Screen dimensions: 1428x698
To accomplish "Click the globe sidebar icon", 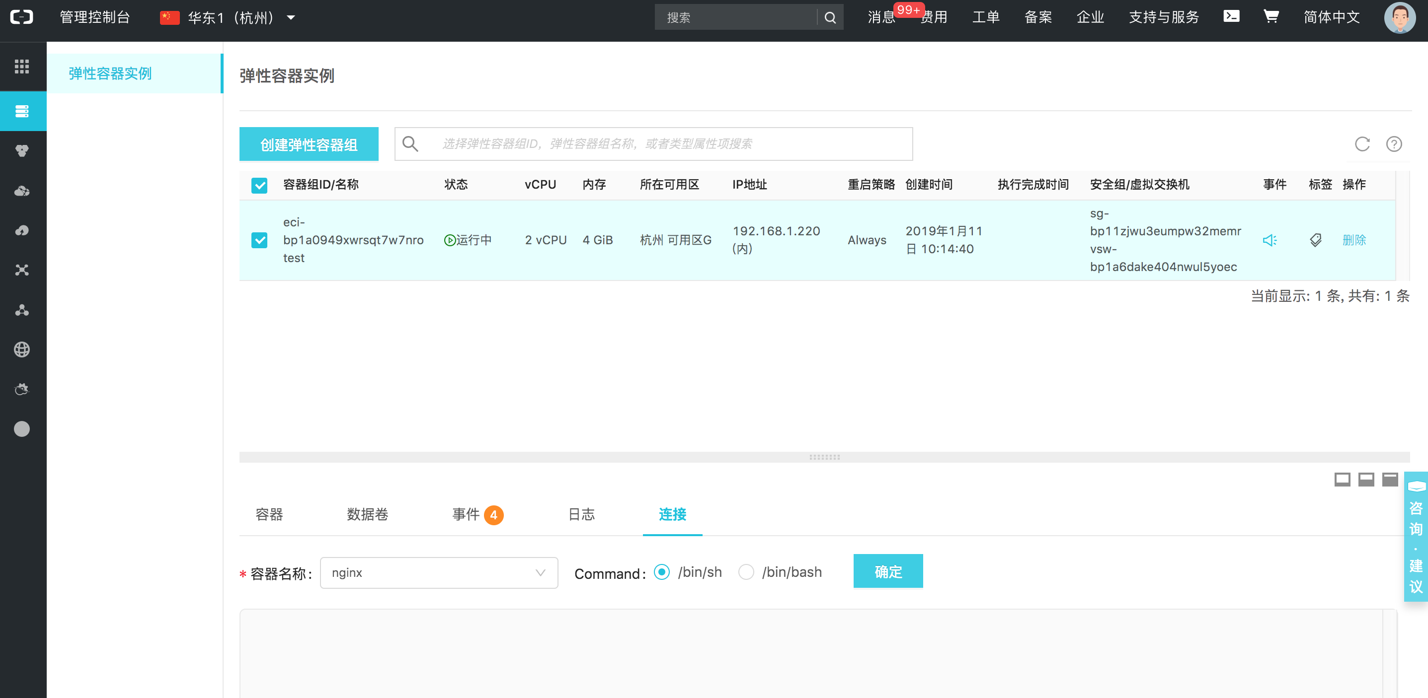I will [x=22, y=349].
